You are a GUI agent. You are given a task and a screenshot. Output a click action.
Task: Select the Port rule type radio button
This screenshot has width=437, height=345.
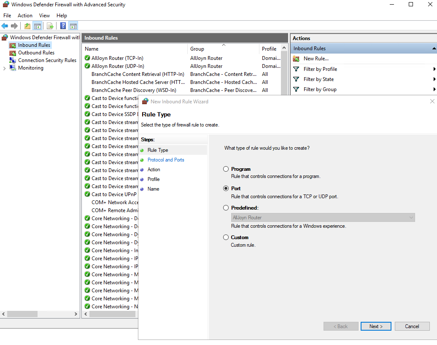click(x=226, y=189)
